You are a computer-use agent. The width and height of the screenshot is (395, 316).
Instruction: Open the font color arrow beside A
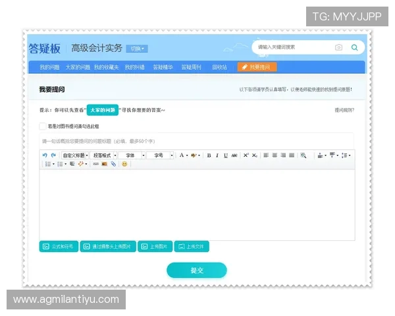pos(187,155)
